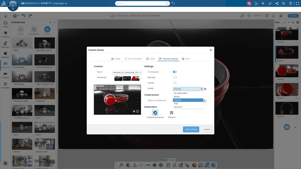
Task: Open the Materials sidebar panel
Action: click(5, 55)
